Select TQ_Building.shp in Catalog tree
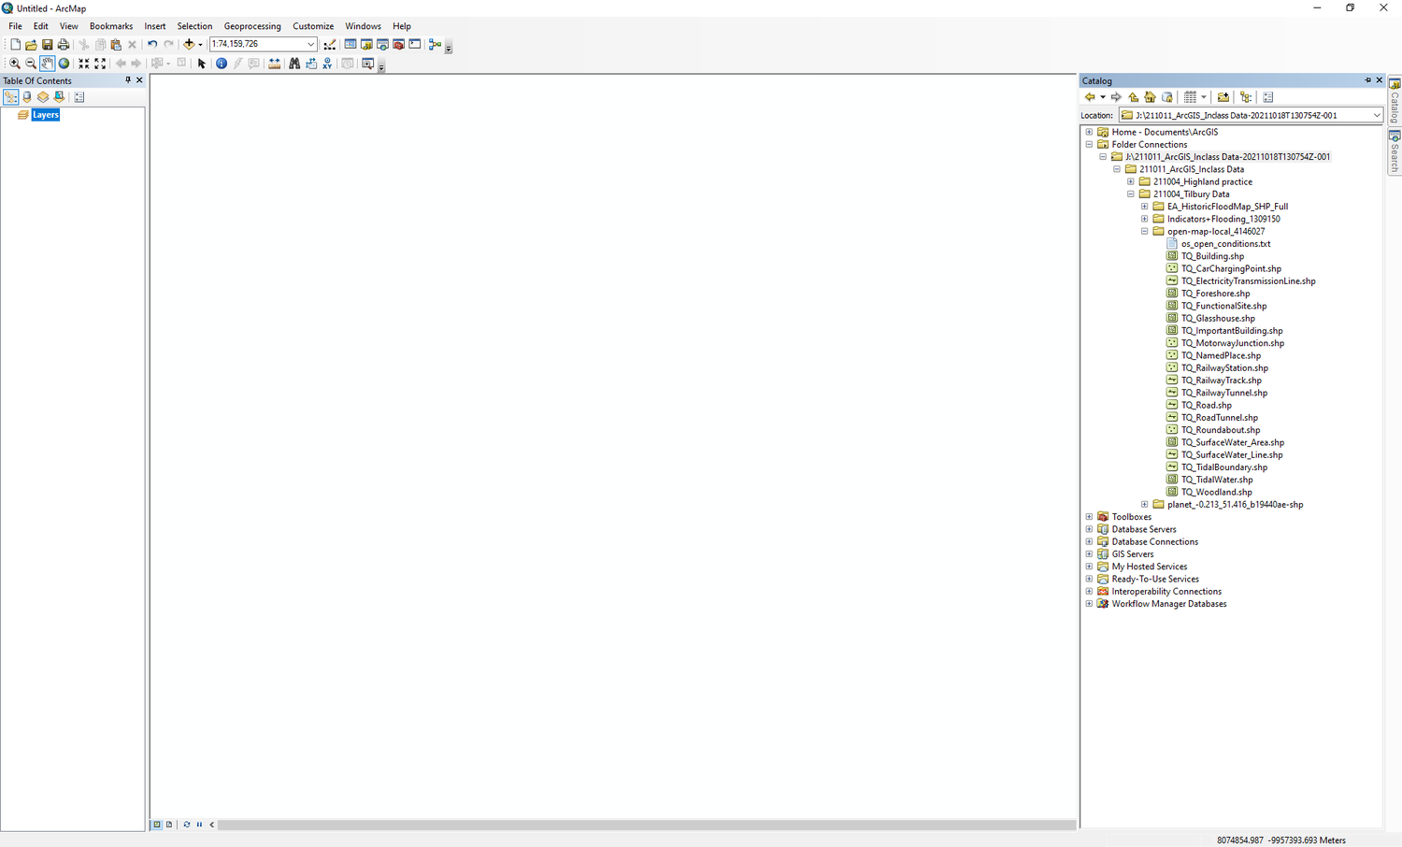The width and height of the screenshot is (1402, 847). pyautogui.click(x=1212, y=256)
